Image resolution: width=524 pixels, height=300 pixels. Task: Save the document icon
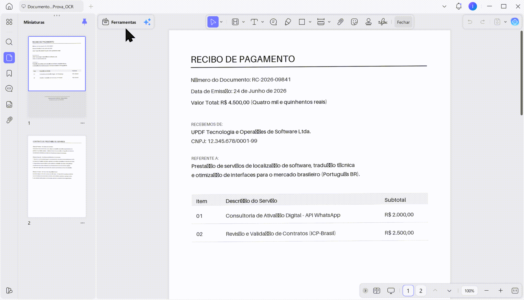(x=497, y=22)
